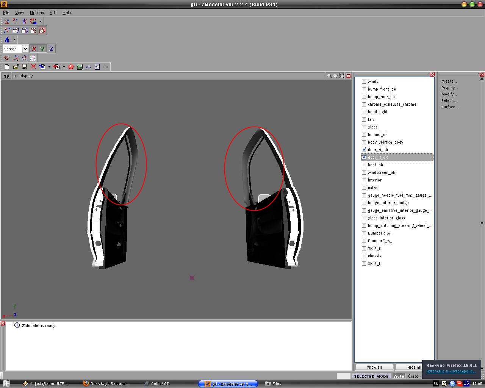Select the viewport pan hand tool
The image size is (485, 388).
pyautogui.click(x=335, y=76)
